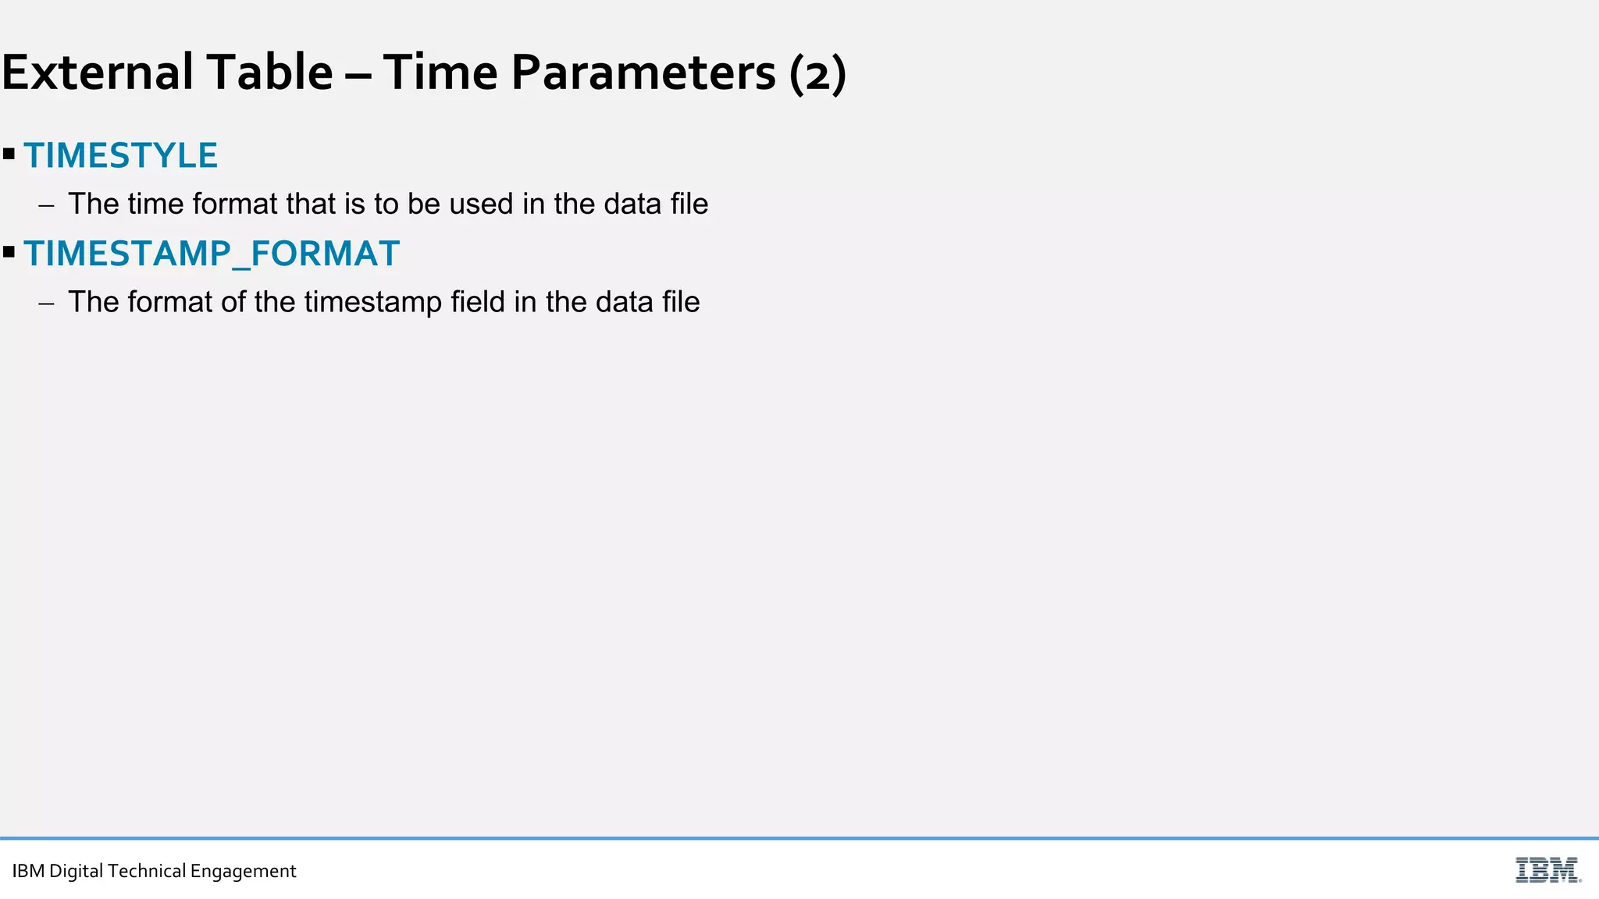Click the words 'External Table' in the title
This screenshot has width=1599, height=899.
pyautogui.click(x=167, y=72)
